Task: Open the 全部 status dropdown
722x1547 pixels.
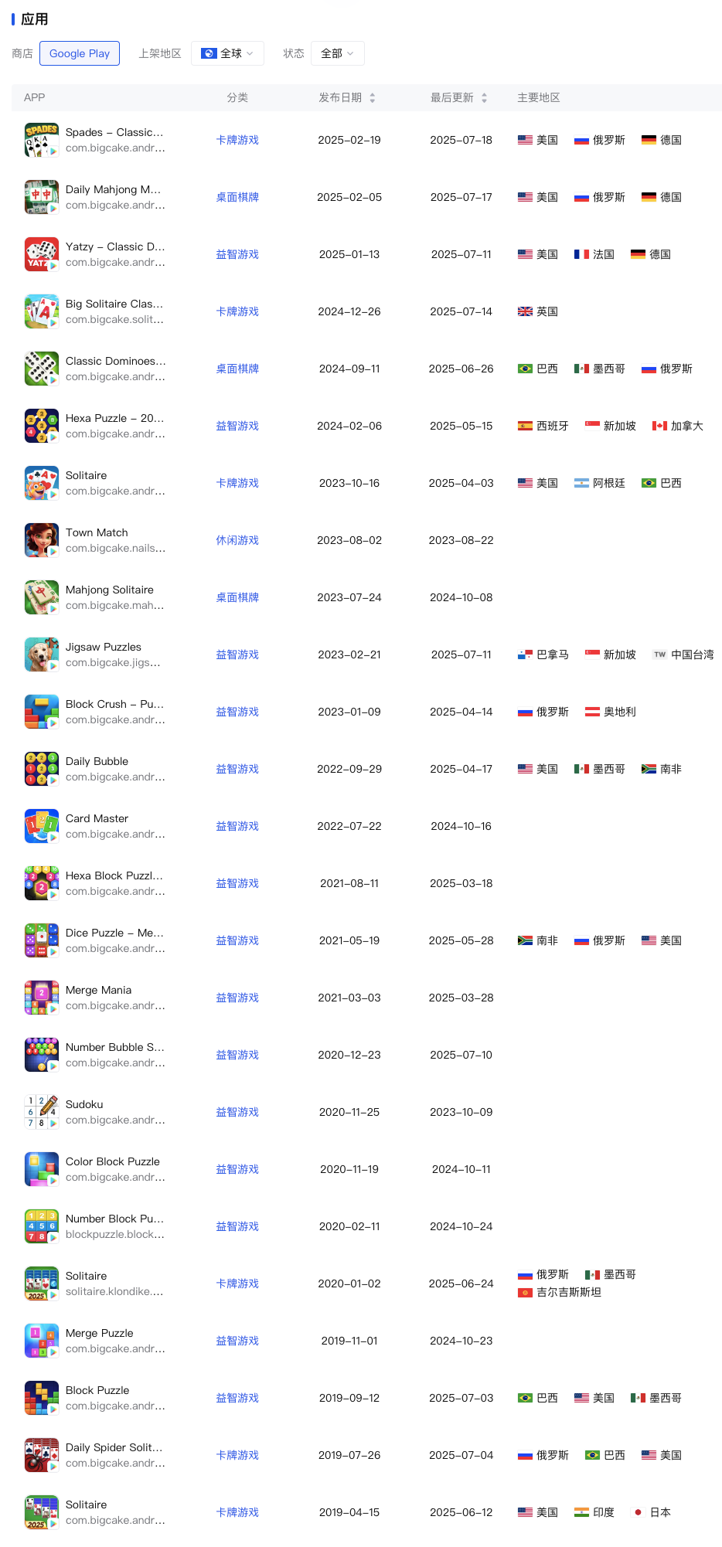Action: (337, 53)
